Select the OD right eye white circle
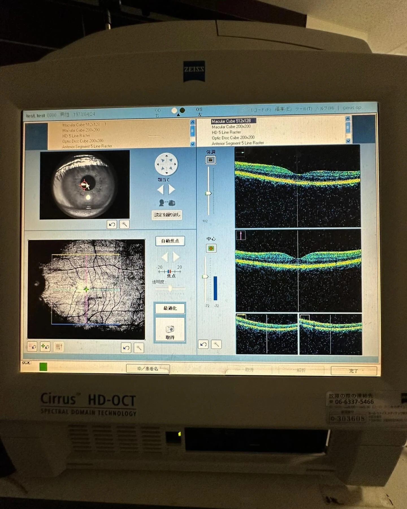 click(x=174, y=111)
